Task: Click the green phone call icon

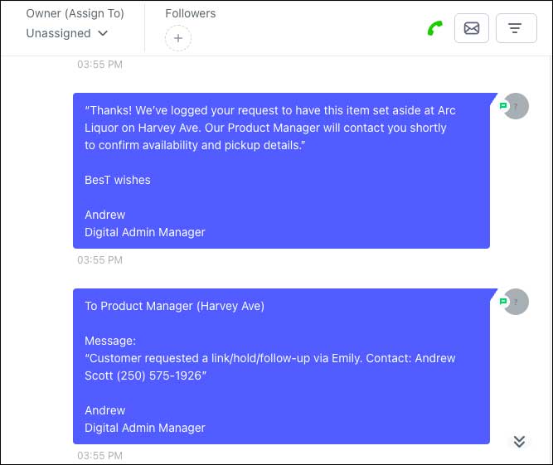Action: pos(434,28)
